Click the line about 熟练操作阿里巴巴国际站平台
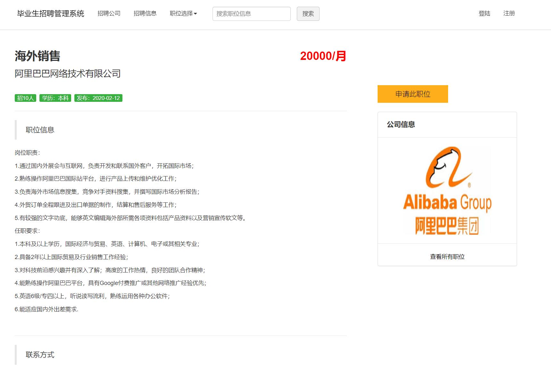The height and width of the screenshot is (374, 551). coord(96,179)
